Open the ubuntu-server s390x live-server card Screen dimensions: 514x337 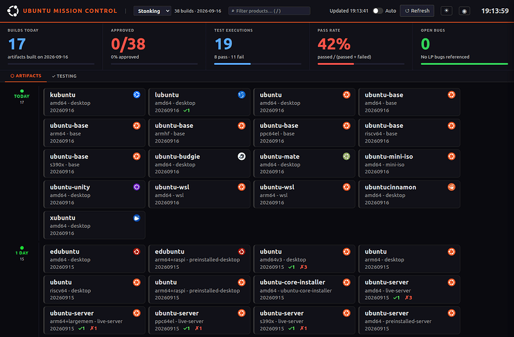coord(304,320)
